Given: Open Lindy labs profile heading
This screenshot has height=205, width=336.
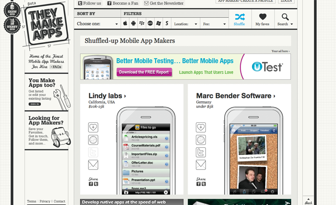Looking at the screenshot, I should 107,96.
